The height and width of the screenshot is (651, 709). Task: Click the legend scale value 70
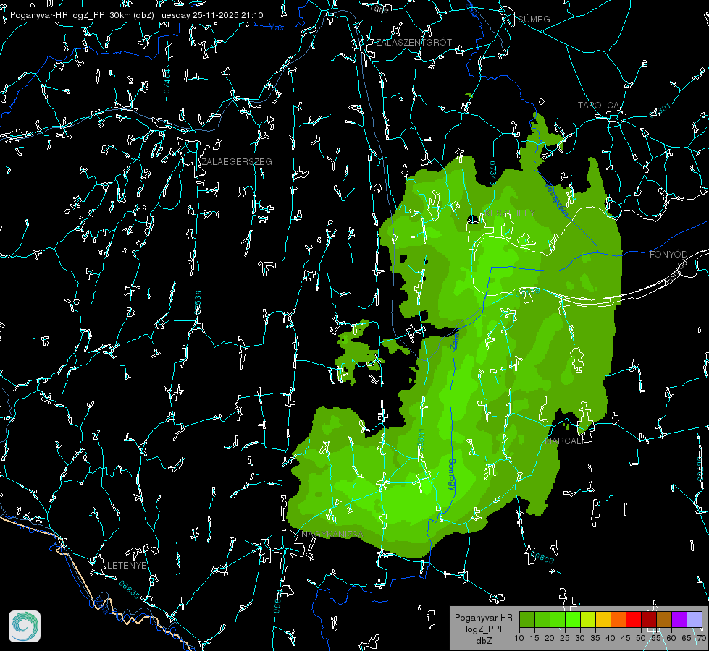[701, 639]
